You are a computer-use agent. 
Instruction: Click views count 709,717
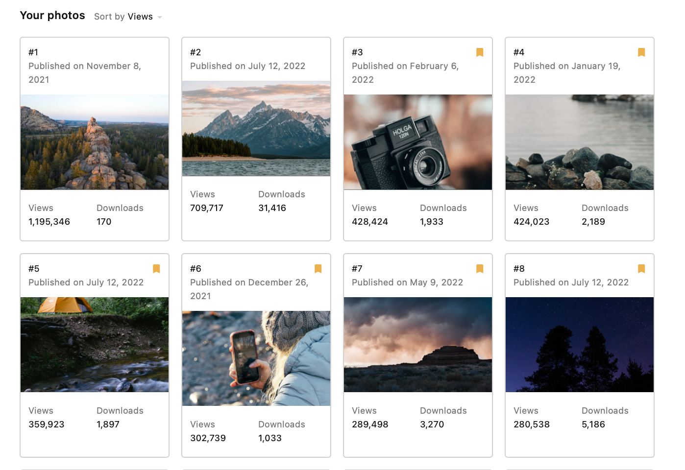click(x=207, y=208)
